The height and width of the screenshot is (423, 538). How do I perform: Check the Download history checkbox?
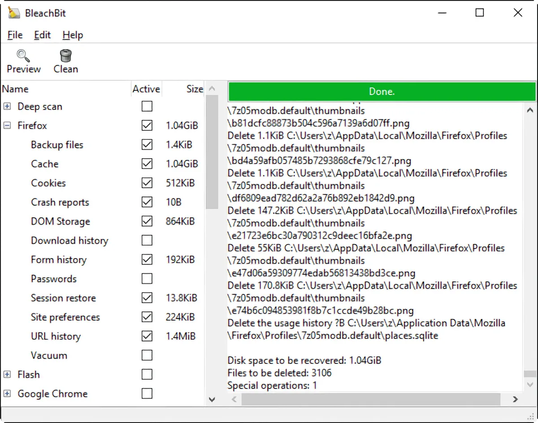click(147, 241)
